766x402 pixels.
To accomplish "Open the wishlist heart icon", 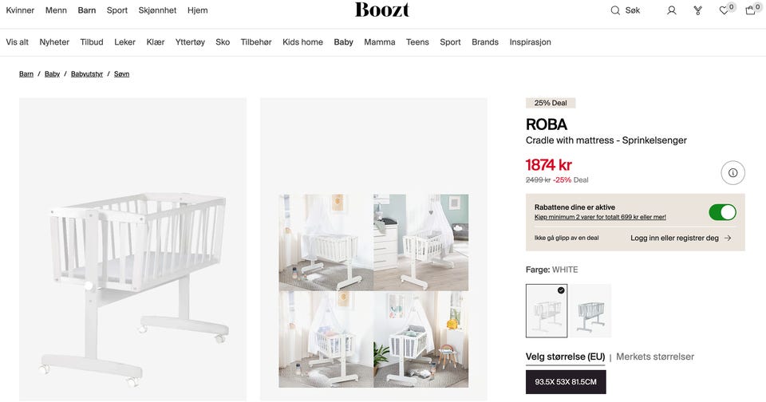I will pos(724,10).
